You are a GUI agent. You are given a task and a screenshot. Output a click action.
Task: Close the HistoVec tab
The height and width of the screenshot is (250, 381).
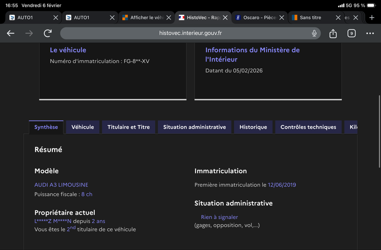226,18
